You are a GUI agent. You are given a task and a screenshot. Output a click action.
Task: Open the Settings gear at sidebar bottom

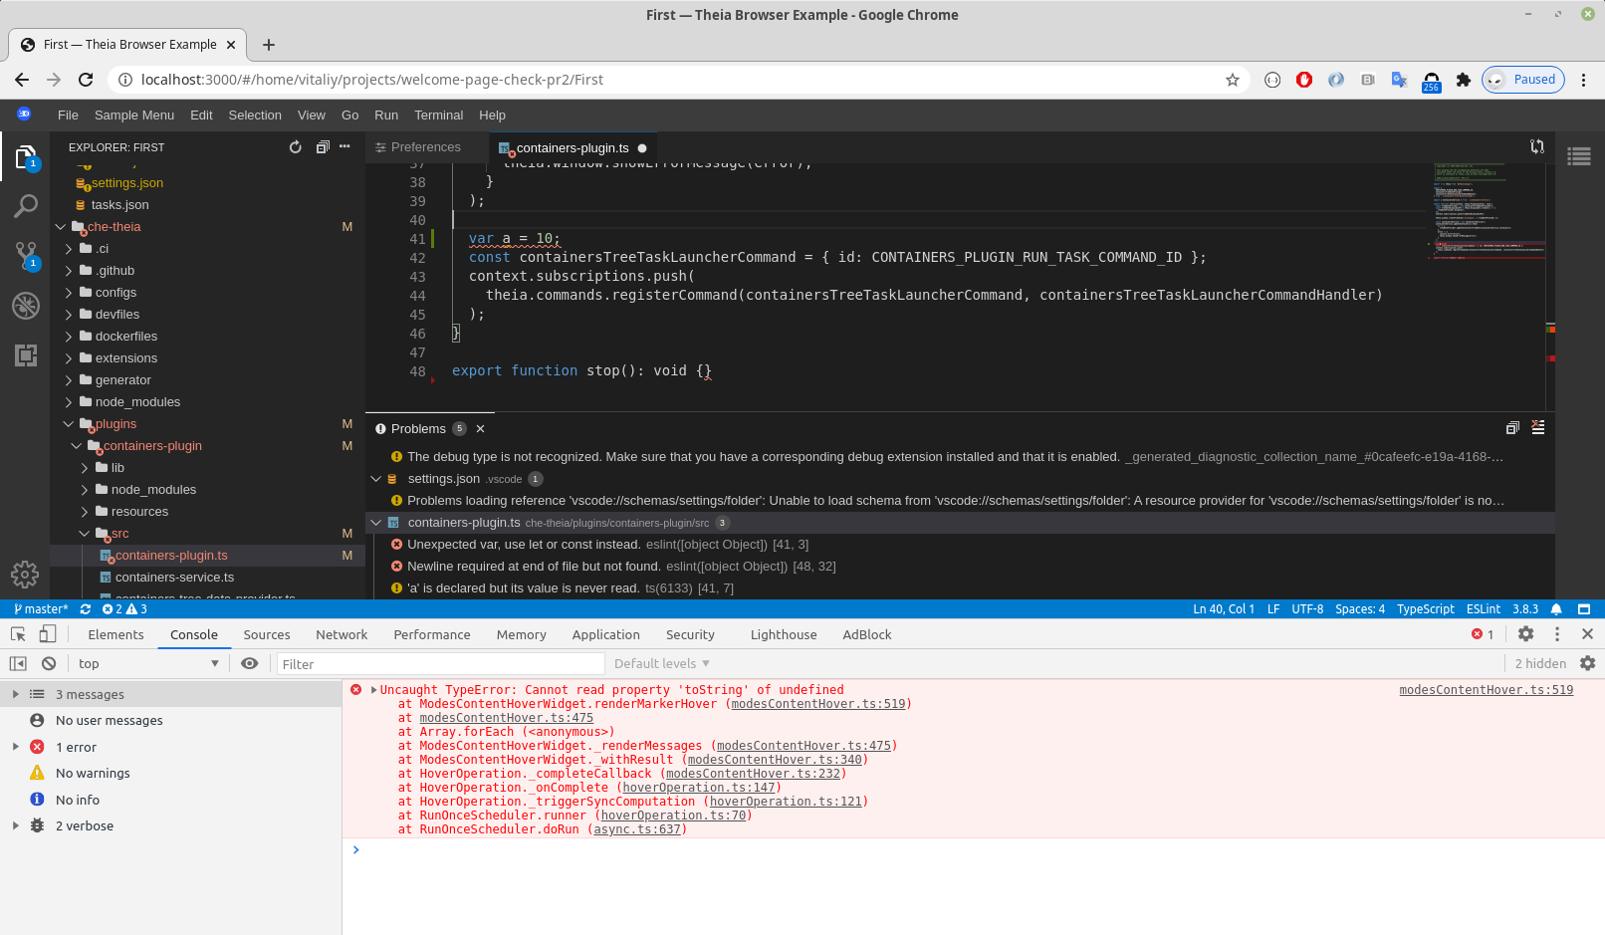point(25,575)
